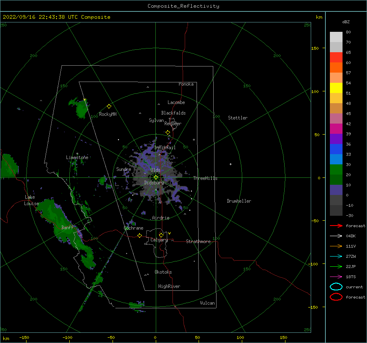Click the slate purple 0-10 dBZ swatch
Viewport: 367px width, 343px height.
[x=336, y=190]
